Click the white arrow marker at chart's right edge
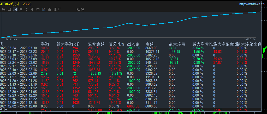This screenshot has width=267, height=114. click(x=261, y=12)
